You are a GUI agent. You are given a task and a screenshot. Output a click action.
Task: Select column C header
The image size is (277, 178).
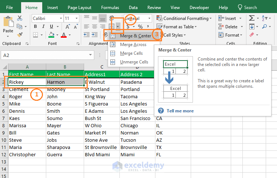coord(102,67)
